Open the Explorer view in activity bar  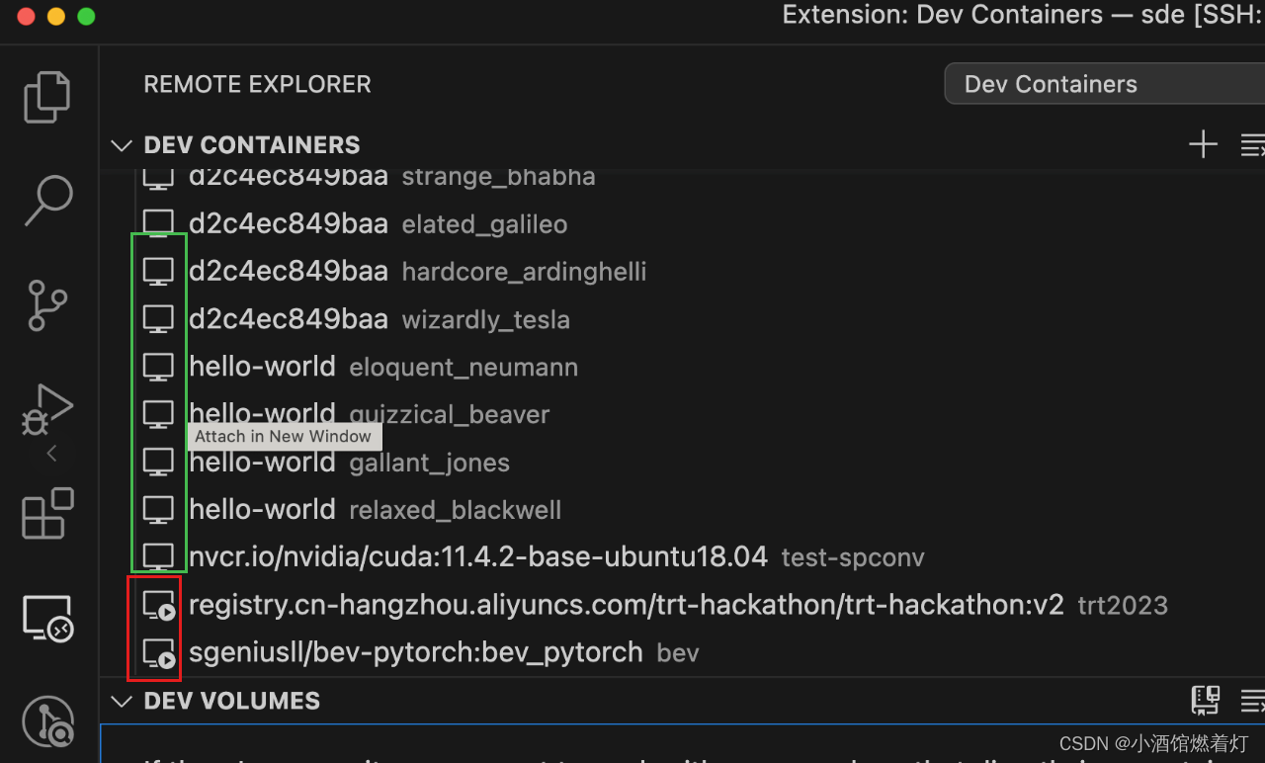click(x=47, y=97)
